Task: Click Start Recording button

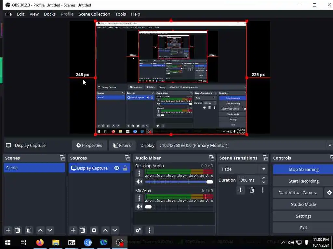Action: click(303, 181)
